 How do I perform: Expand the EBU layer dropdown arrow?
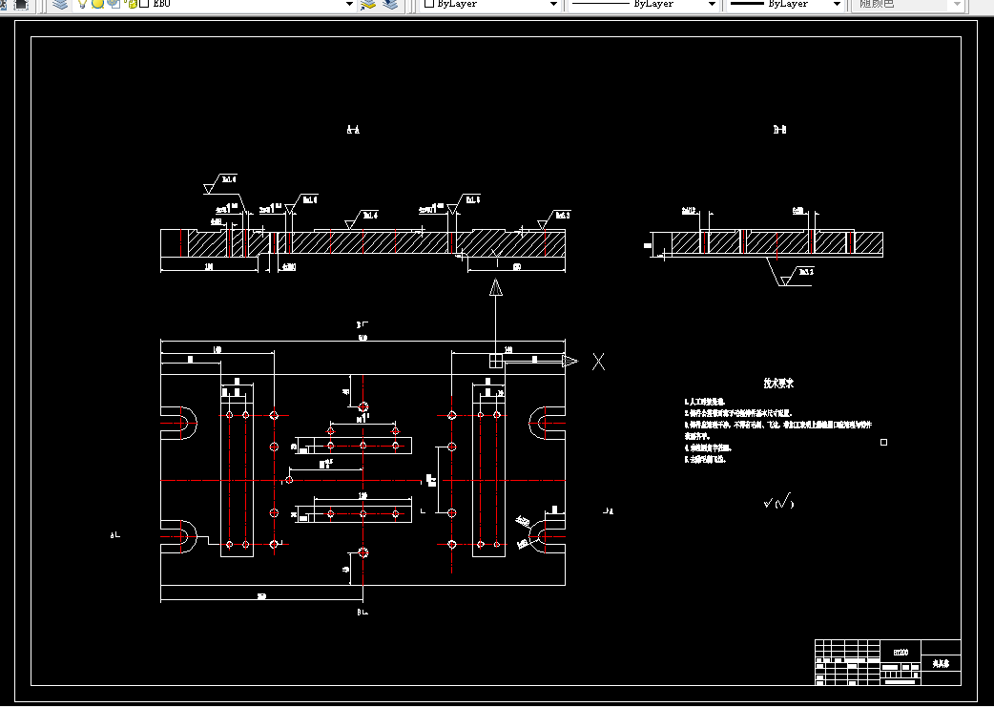pyautogui.click(x=348, y=4)
